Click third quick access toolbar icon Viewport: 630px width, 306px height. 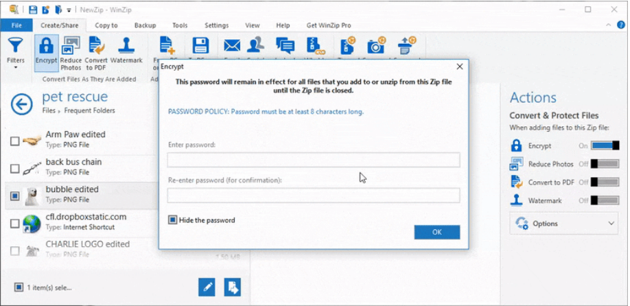pyautogui.click(x=58, y=9)
